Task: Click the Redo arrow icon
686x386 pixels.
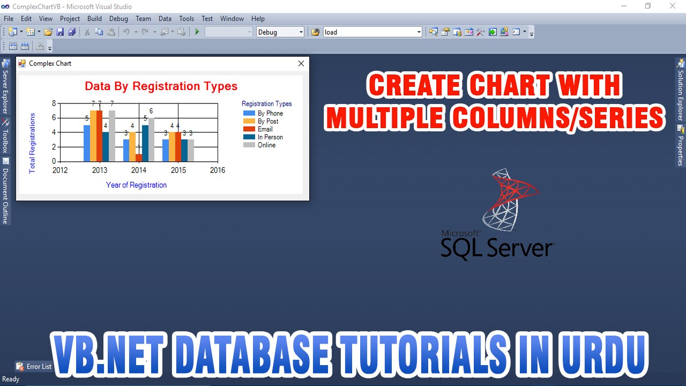Action: click(x=145, y=32)
